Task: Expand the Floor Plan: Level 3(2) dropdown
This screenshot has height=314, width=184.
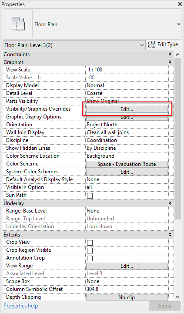Action: pyautogui.click(x=74, y=45)
